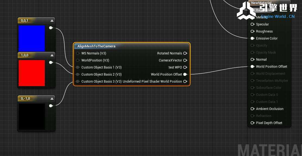Click the WorldPosition (V3) input pin
This screenshot has width=302, height=156.
(x=78, y=60)
